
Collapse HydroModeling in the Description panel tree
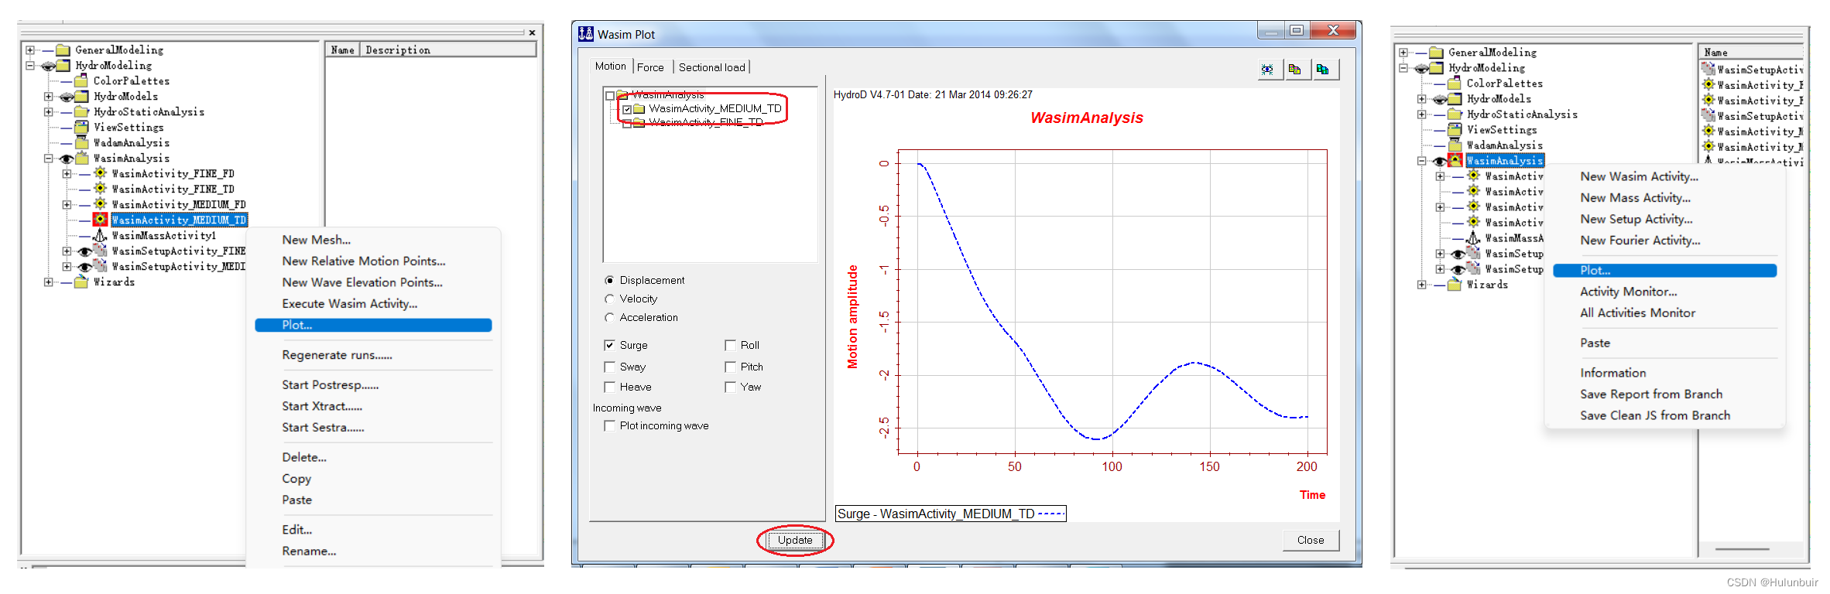click(29, 65)
